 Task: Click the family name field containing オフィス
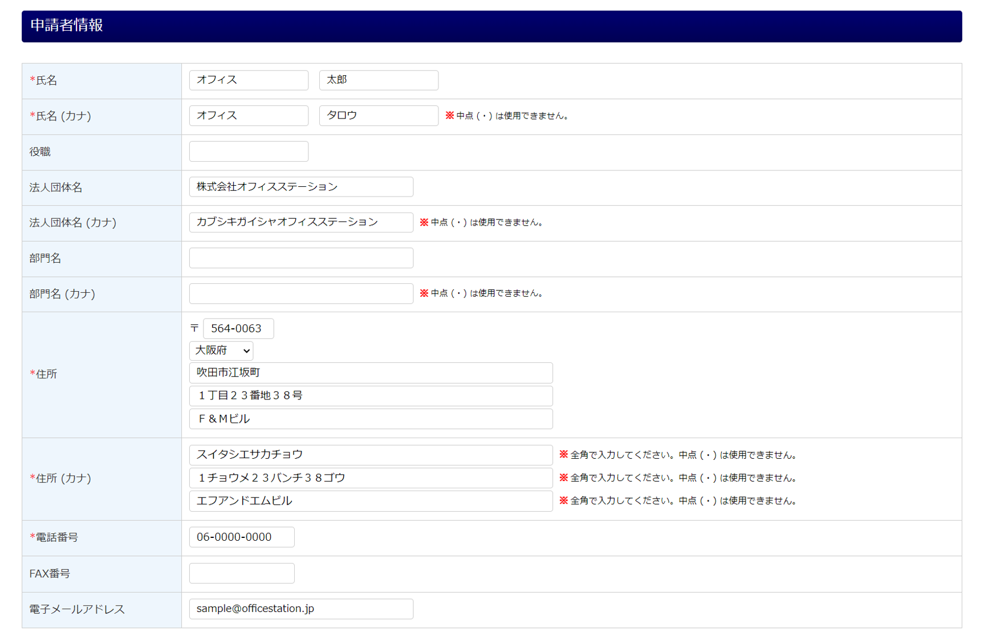point(249,80)
